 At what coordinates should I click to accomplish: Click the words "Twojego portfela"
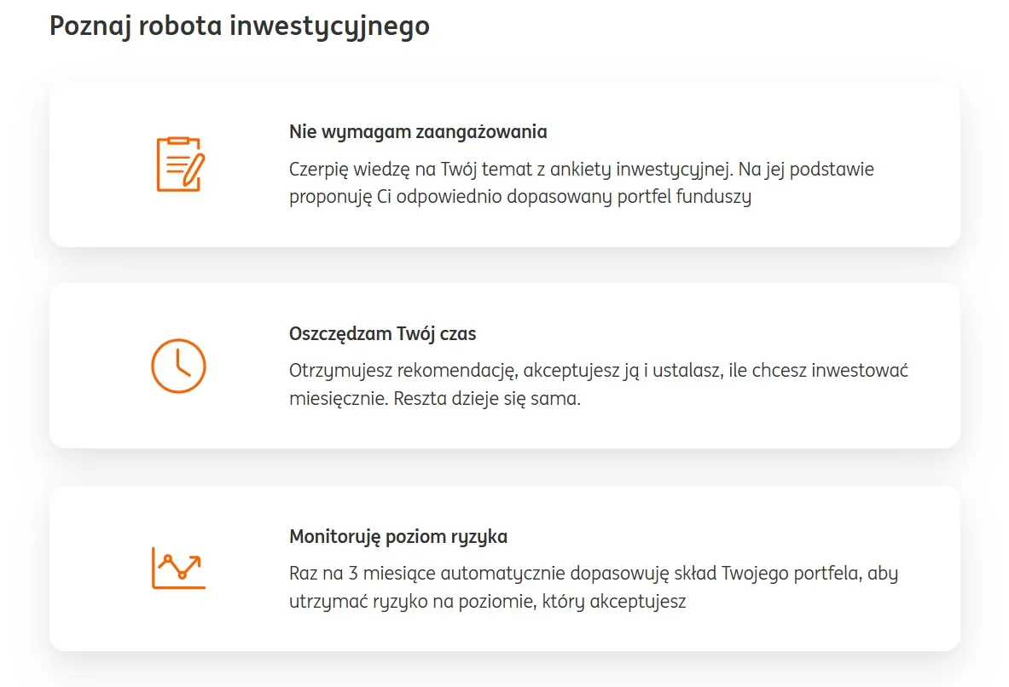[792, 573]
